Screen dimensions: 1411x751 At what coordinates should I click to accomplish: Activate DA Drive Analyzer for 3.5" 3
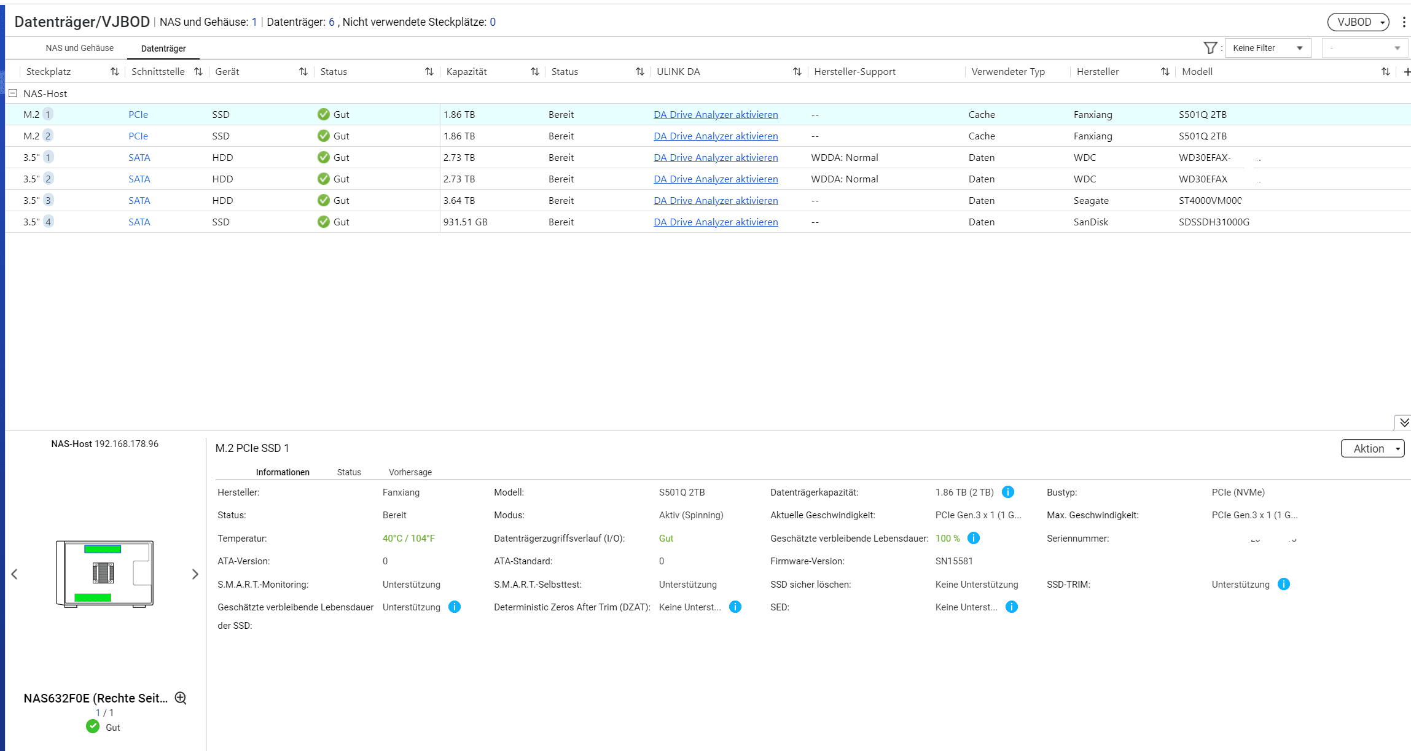716,200
